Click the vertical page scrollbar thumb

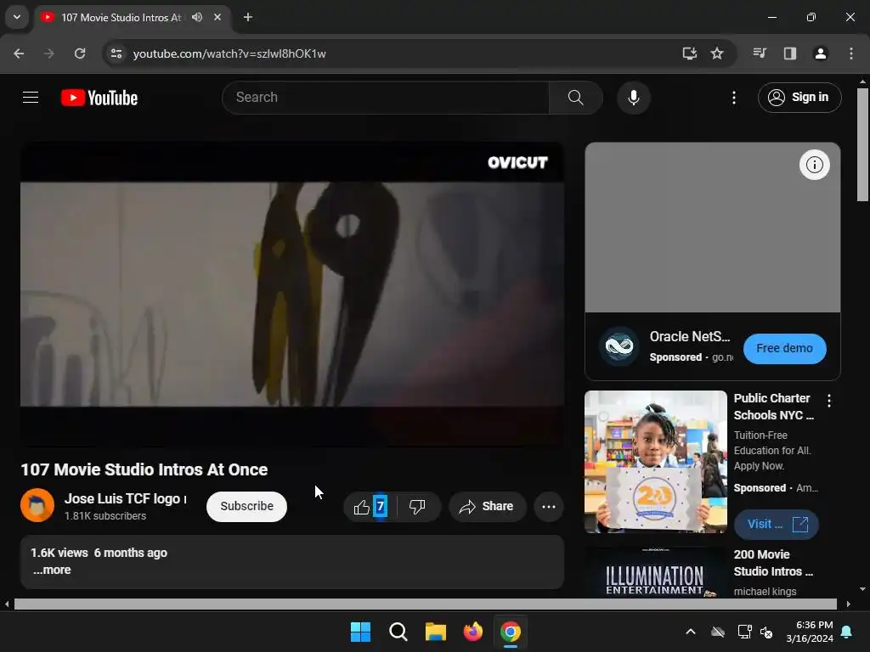pos(862,145)
